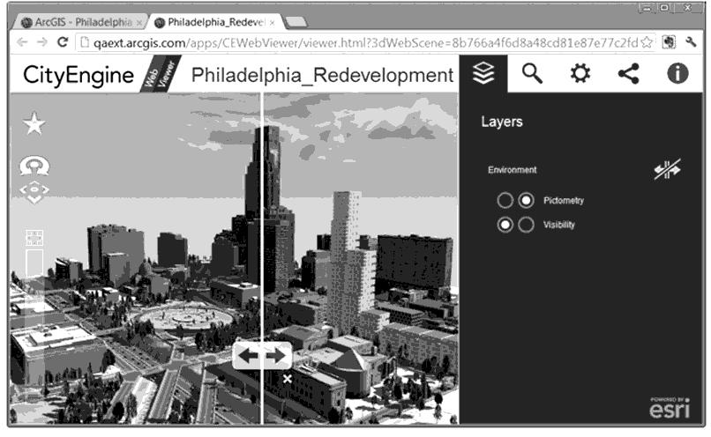
Task: Select the orbit rotate navigation tool
Action: (x=34, y=166)
